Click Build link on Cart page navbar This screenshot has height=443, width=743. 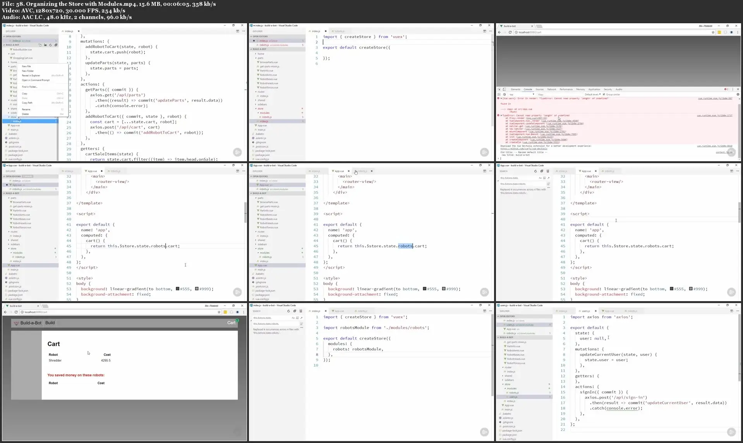(50, 322)
